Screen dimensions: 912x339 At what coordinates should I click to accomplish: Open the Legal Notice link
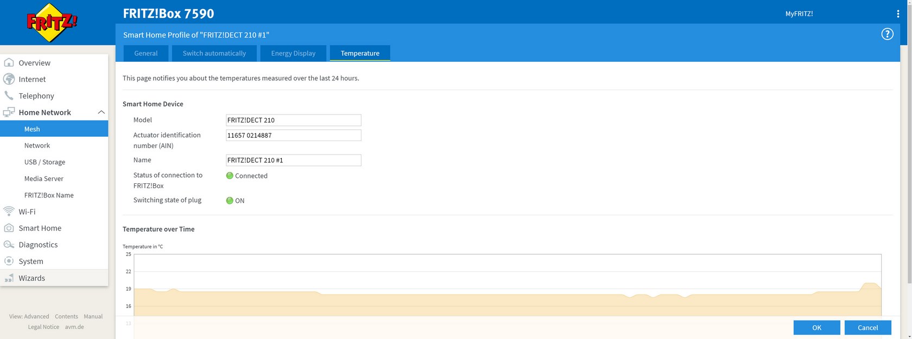coord(43,327)
